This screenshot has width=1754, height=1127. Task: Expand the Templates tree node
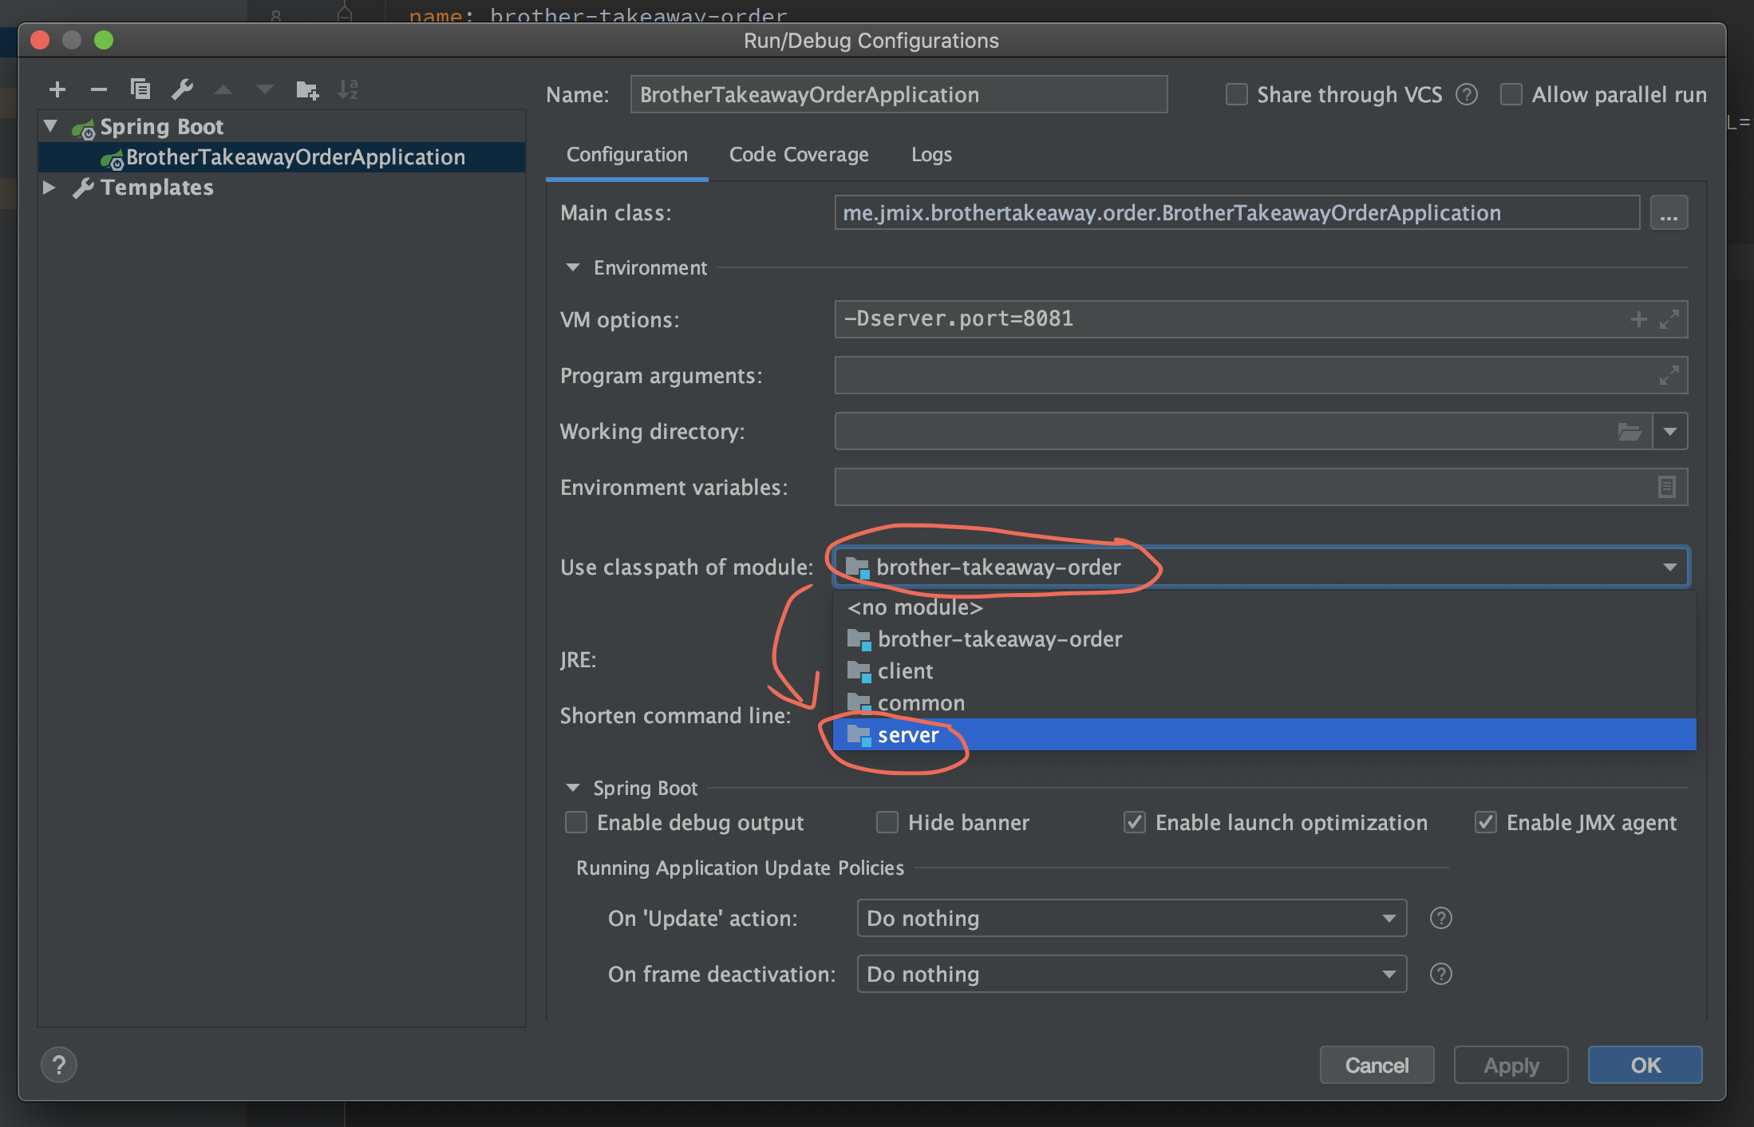pyautogui.click(x=49, y=187)
